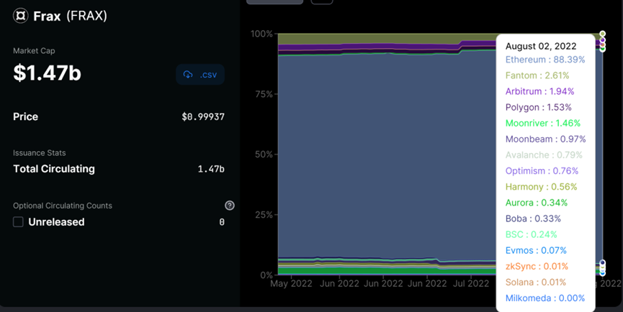Click the Optimism : 0.76% tooltip entry
Viewport: 623px width, 312px height.
click(542, 171)
